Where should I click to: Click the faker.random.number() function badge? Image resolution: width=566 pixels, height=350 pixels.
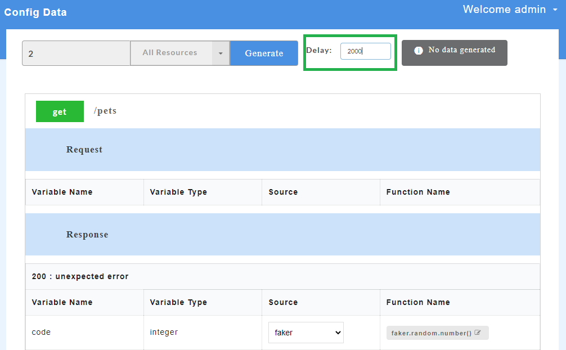[x=431, y=333]
